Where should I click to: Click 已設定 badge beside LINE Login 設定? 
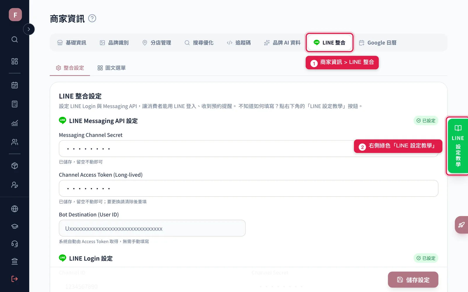(x=426, y=258)
